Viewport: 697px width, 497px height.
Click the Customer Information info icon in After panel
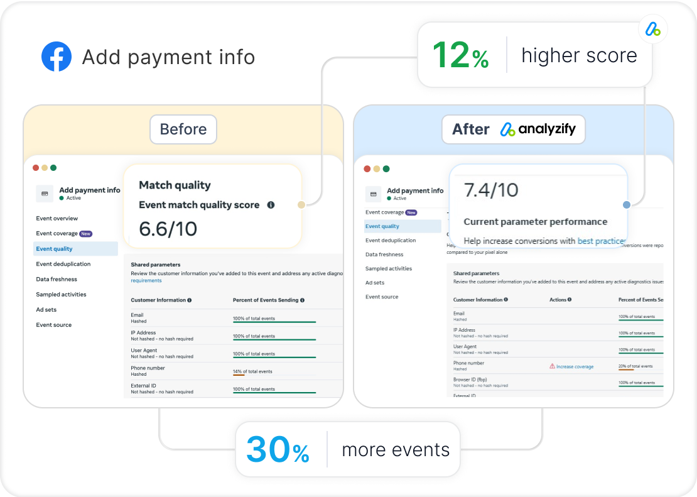(x=506, y=300)
